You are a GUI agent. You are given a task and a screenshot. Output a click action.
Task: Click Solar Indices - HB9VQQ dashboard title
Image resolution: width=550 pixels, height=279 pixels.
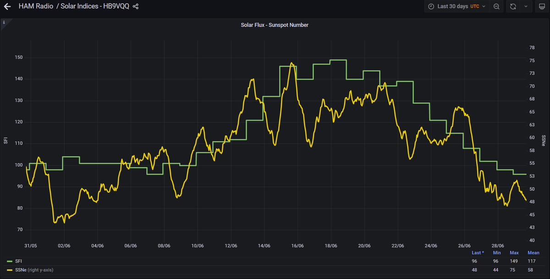point(95,7)
